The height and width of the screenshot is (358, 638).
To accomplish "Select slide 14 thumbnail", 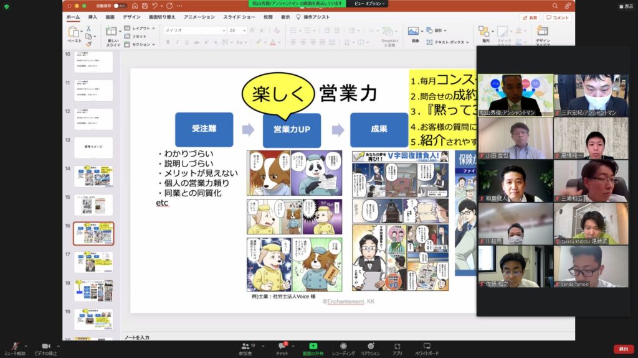I will point(93,176).
